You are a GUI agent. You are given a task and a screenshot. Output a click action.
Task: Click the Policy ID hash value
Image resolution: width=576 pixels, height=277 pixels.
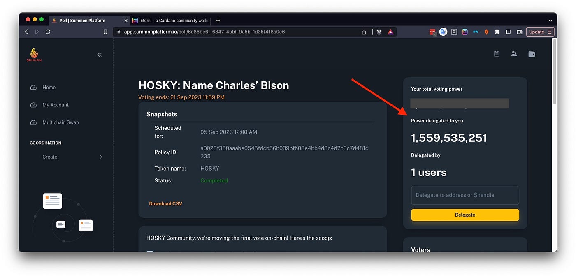[284, 152]
